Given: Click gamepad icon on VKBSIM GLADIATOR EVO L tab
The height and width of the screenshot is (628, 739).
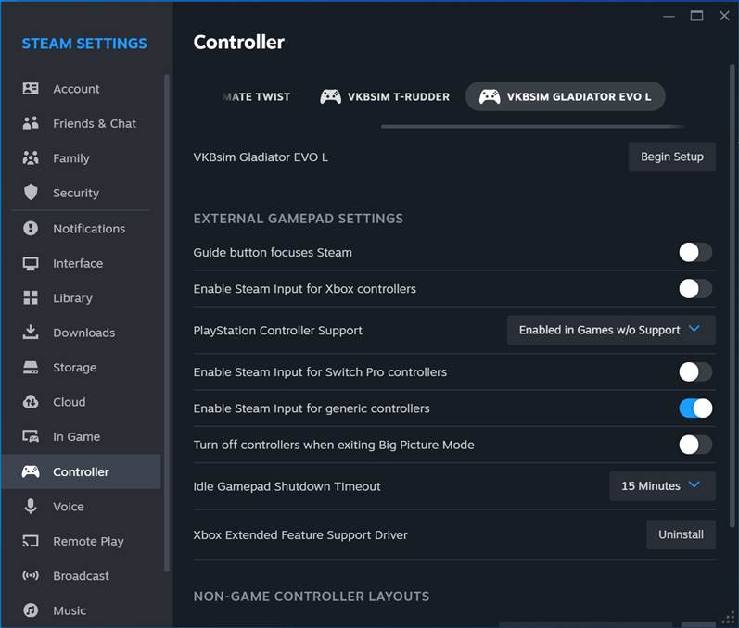Looking at the screenshot, I should [490, 96].
